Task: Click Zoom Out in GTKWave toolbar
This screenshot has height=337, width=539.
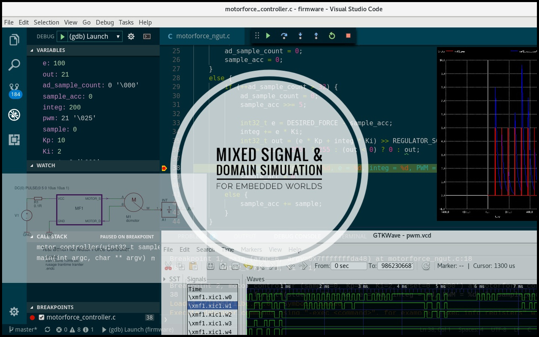Action: tap(236, 266)
